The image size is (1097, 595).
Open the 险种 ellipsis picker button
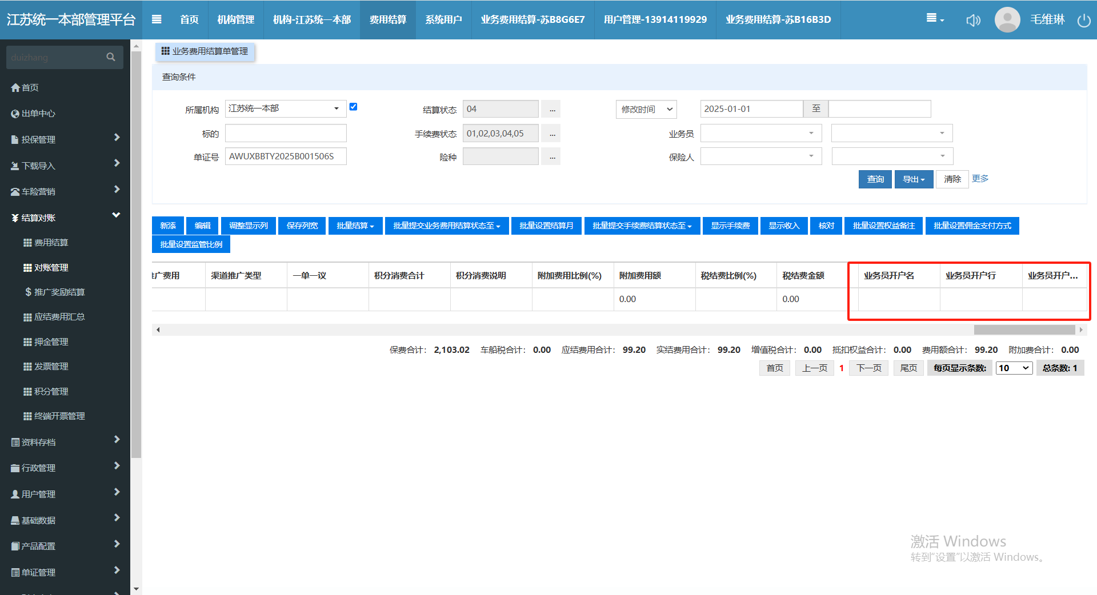(552, 157)
